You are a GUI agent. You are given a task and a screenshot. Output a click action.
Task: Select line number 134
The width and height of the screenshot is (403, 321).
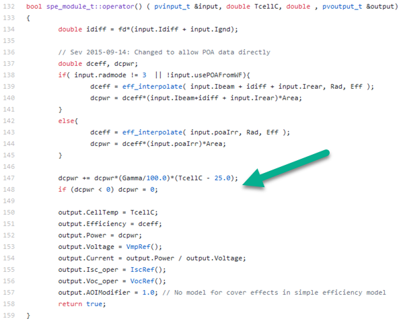(x=9, y=30)
